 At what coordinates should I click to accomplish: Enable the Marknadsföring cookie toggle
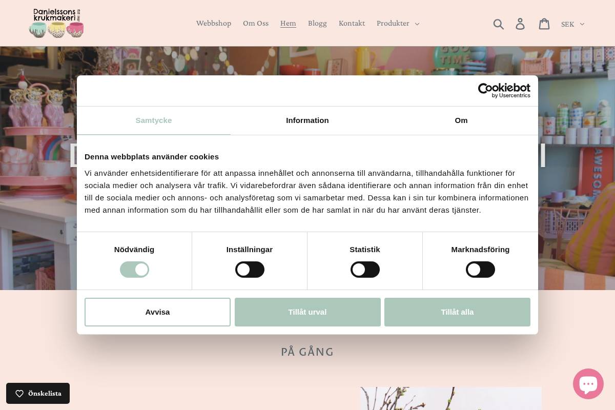[x=480, y=270]
